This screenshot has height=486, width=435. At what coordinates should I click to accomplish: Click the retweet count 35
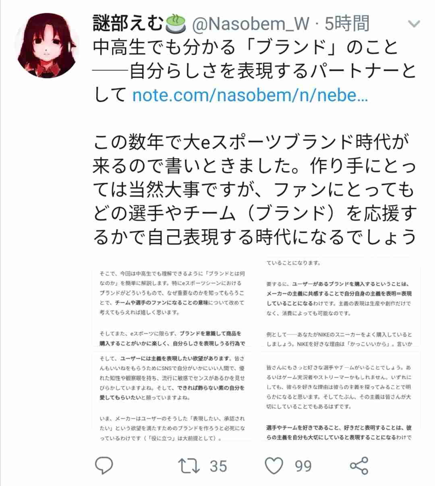click(218, 466)
